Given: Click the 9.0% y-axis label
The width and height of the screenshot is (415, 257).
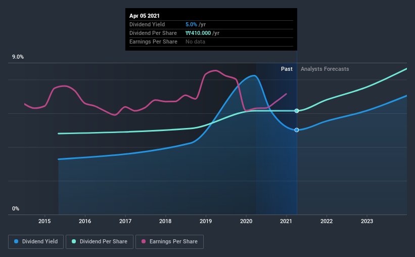Looking at the screenshot, I should (x=18, y=57).
